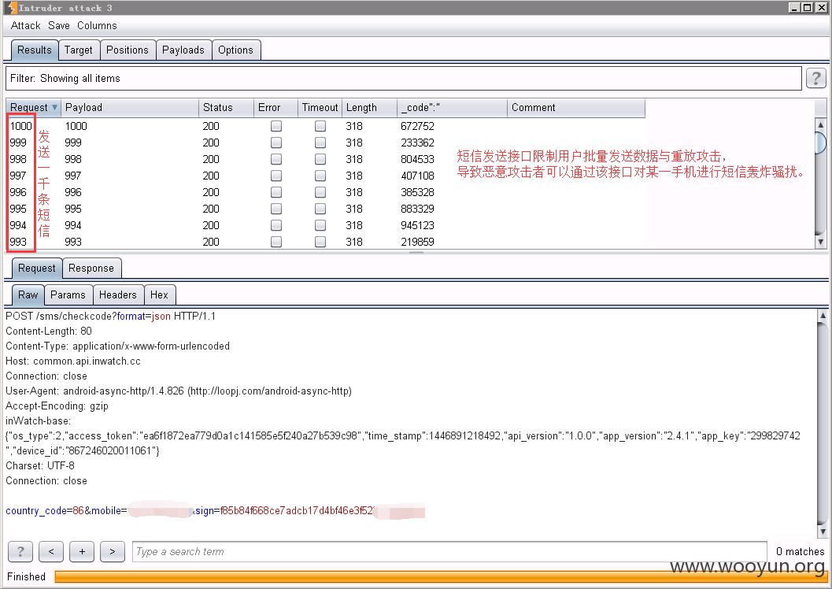Screen dimensions: 832x589
Task: Click the Finished attack progress bar
Action: (x=441, y=576)
